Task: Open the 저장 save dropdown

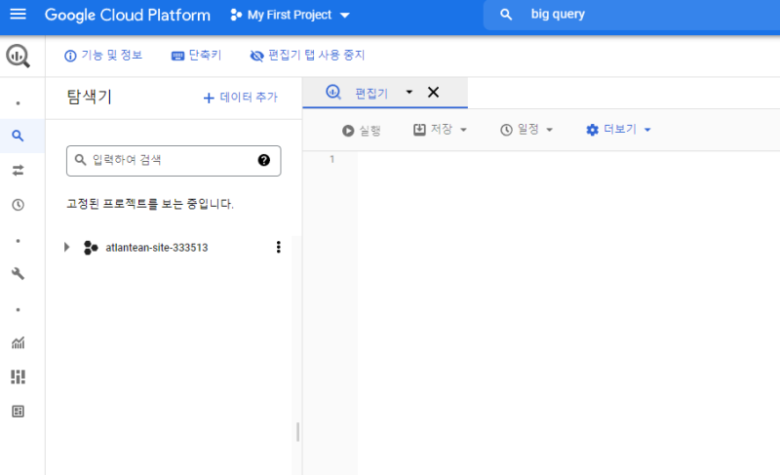Action: click(x=441, y=130)
